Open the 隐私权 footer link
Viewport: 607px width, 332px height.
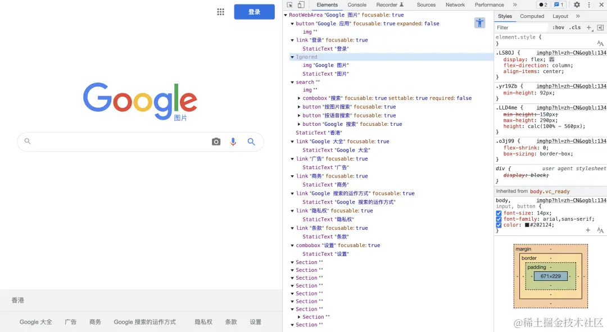point(203,322)
